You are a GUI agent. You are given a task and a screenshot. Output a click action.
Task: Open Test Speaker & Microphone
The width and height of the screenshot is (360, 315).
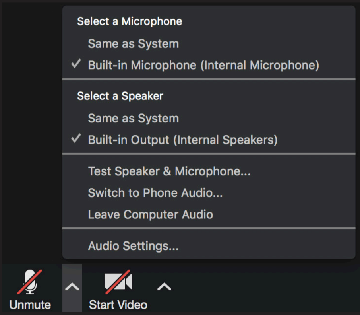pos(169,171)
